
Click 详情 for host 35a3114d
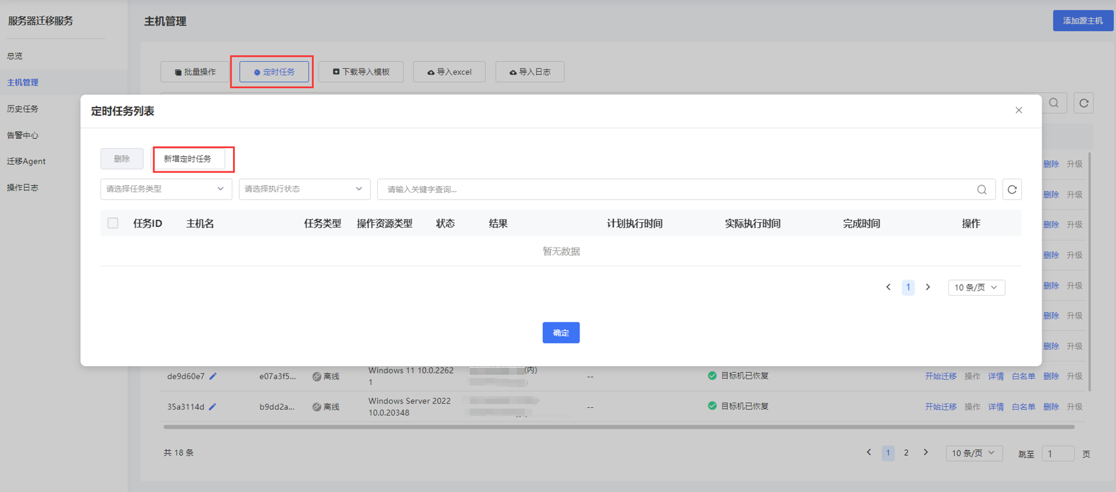(996, 407)
